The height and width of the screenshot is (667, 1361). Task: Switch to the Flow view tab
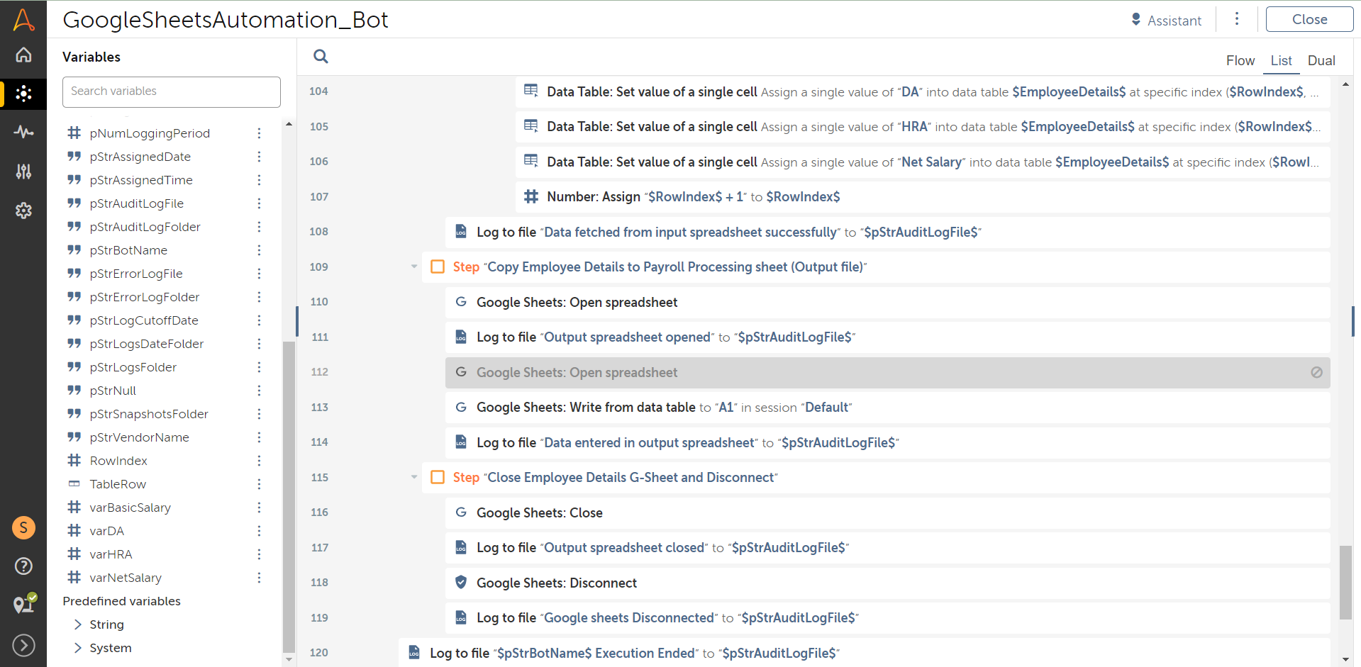tap(1240, 61)
